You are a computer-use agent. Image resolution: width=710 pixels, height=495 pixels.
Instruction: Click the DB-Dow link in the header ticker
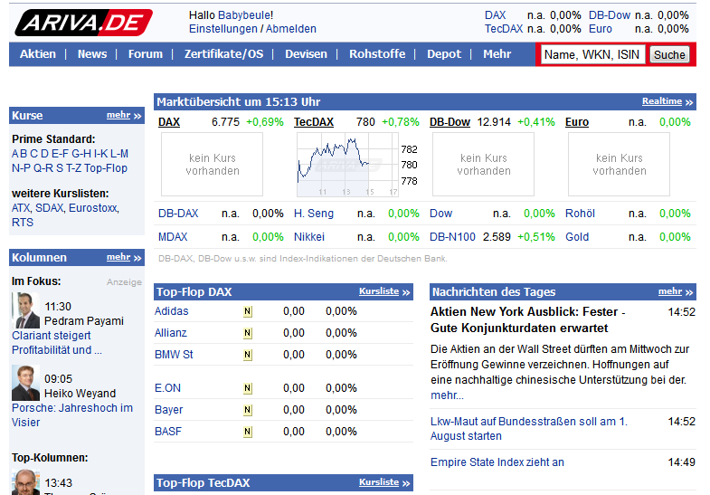click(609, 15)
